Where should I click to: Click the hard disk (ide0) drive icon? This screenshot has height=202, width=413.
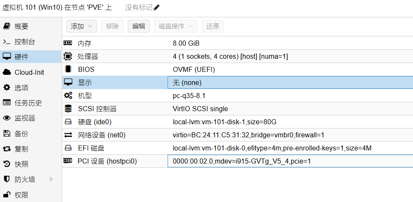(x=68, y=122)
